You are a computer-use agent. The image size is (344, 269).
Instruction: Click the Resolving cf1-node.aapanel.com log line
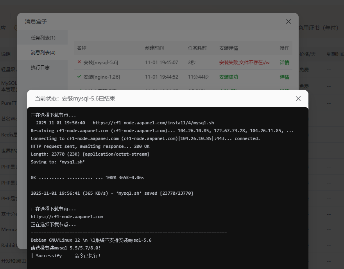click(162, 131)
